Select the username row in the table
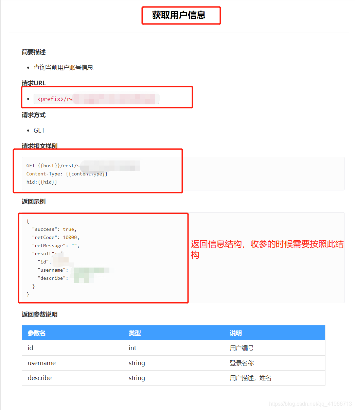Screen dimensions: 355x410 [x=41, y=363]
